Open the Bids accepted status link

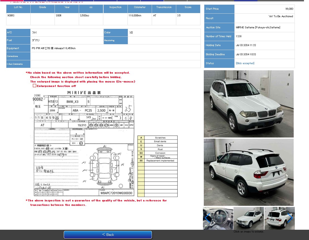click(245, 63)
